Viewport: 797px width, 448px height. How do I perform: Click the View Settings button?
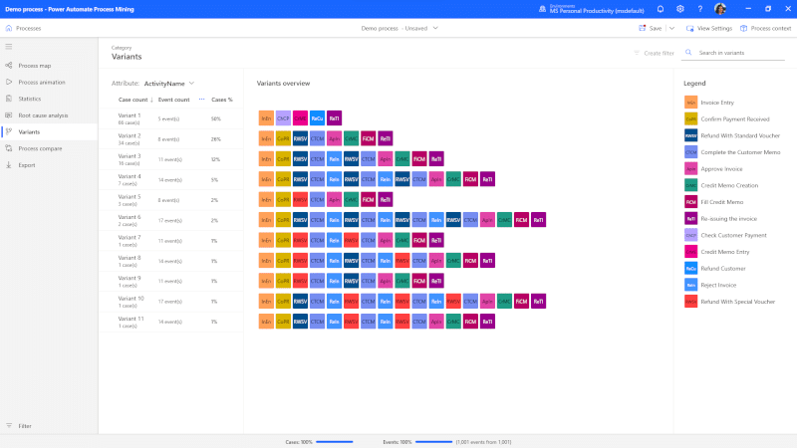[708, 28]
